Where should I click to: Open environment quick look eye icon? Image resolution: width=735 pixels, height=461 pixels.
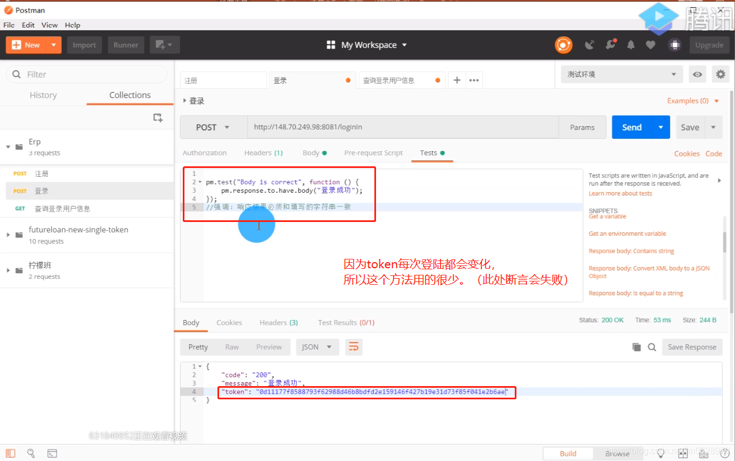[x=698, y=74]
